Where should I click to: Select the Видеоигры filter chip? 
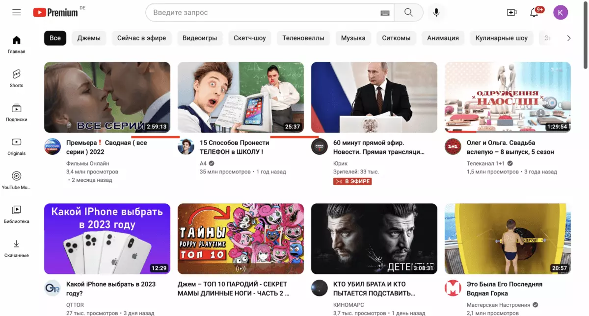(x=200, y=38)
